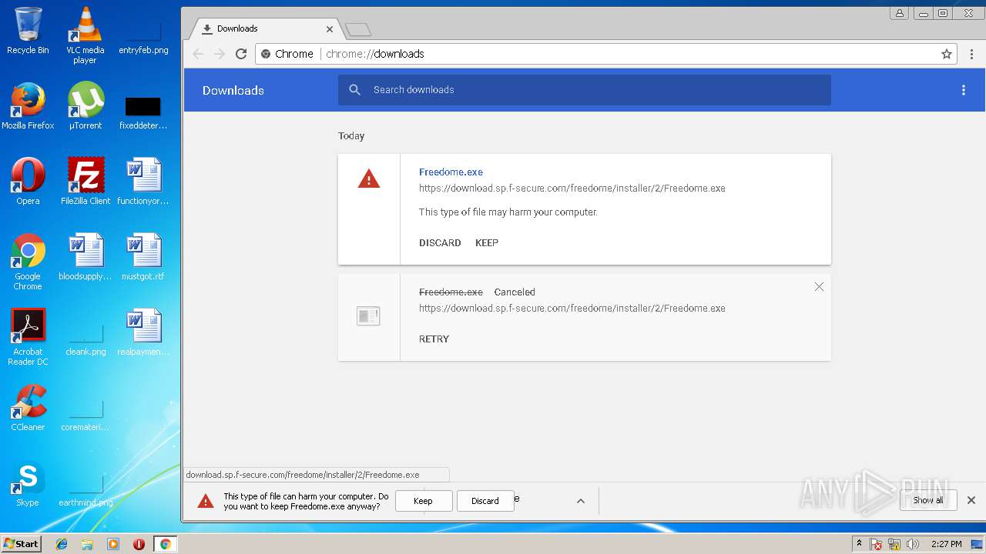Screen dimensions: 986x554
Task: Click RETRY on canceled Freedome.exe
Action: pos(434,339)
